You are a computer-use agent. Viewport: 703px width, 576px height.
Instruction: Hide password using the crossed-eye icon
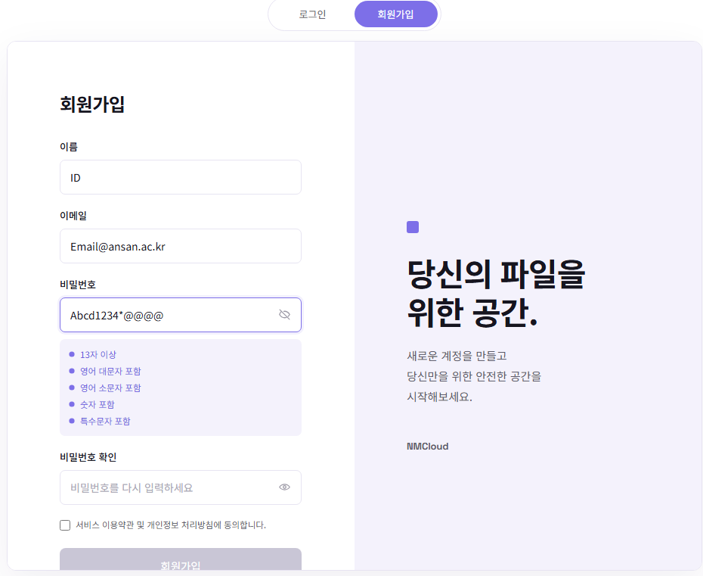point(285,315)
